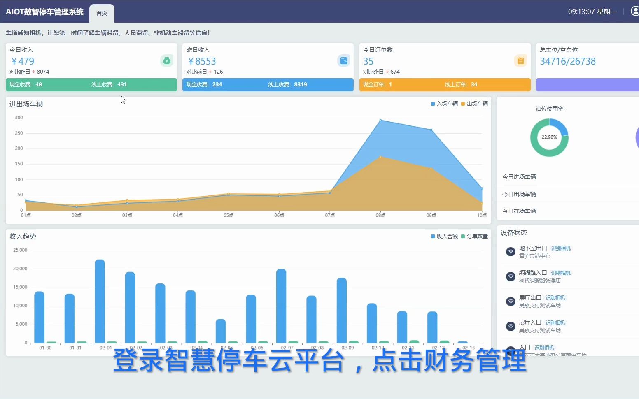Click the 收入趋势 chart title
639x399 pixels.
(x=23, y=236)
